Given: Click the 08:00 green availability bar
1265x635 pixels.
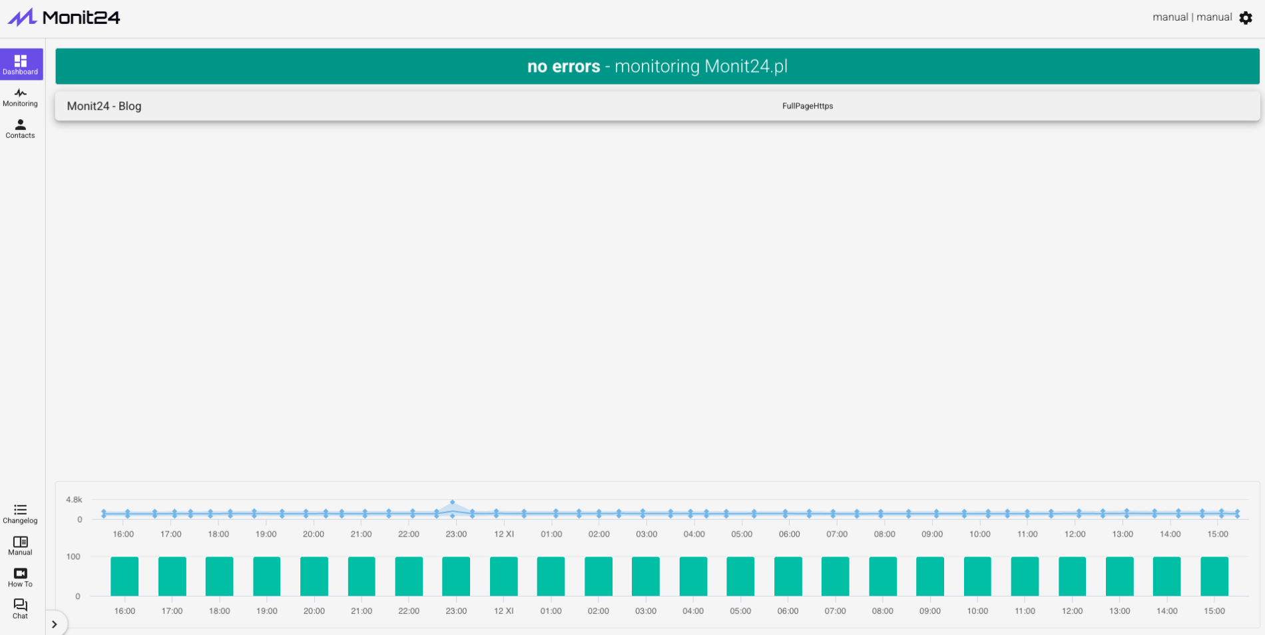Looking at the screenshot, I should pyautogui.click(x=883, y=576).
